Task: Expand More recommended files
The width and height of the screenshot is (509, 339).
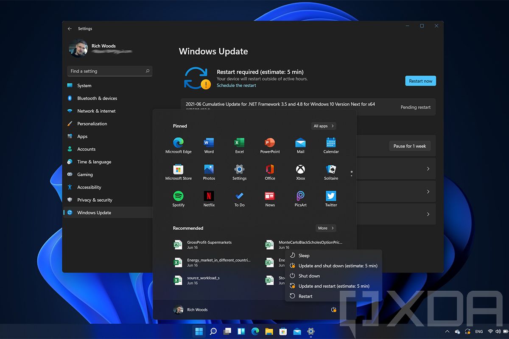Action: coord(325,228)
